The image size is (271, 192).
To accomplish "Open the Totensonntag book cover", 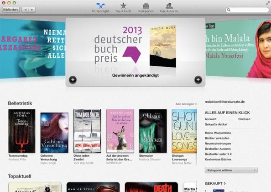I will coord(22,131).
